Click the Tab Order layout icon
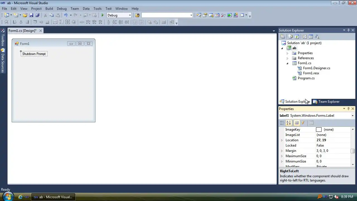 [172, 22]
